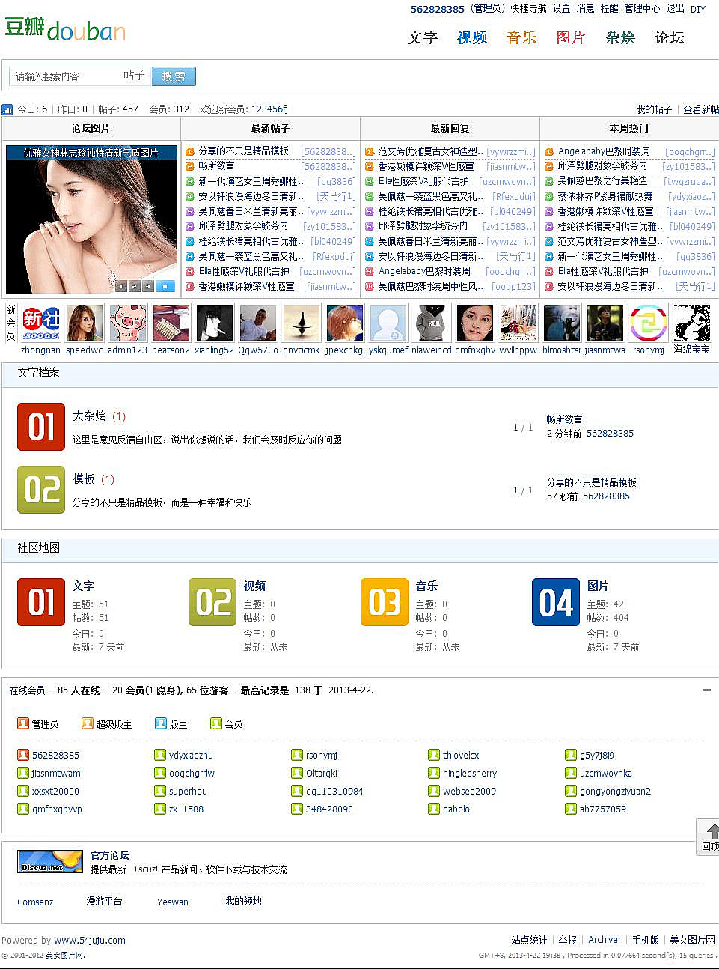Open the 模板 forum title link
Screen dimensions: 719x969
pos(84,479)
